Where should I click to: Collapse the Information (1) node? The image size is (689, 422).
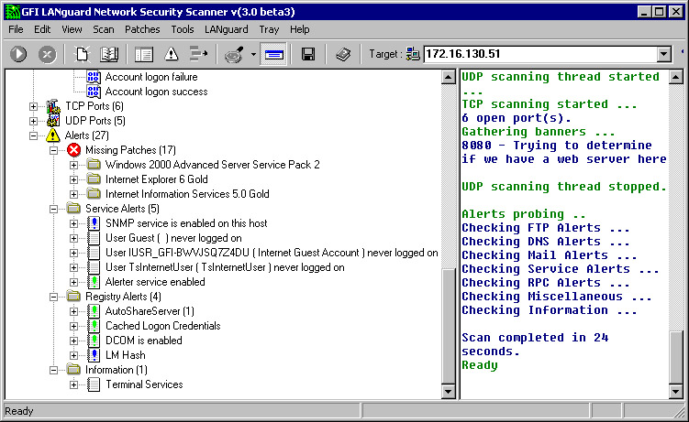(x=53, y=371)
